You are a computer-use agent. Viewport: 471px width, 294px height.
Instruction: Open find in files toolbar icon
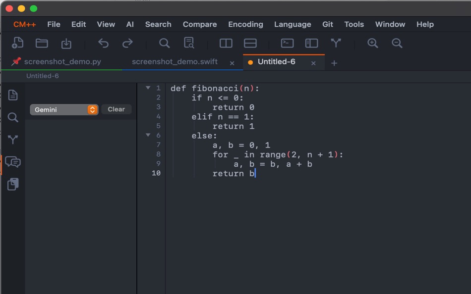point(189,43)
